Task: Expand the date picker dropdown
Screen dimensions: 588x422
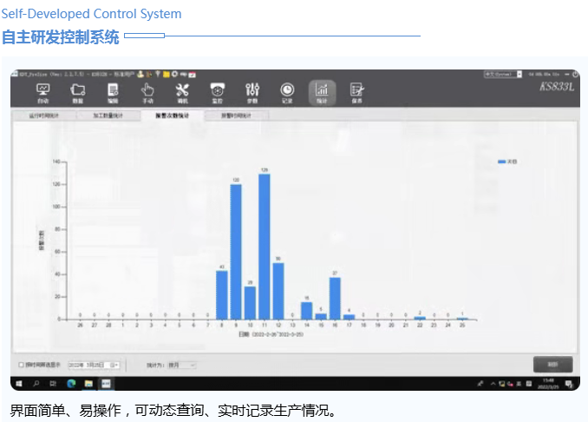Action: (x=115, y=365)
